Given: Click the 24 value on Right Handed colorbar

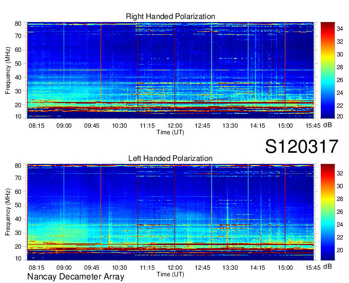Looking at the screenshot, I should coord(340,93).
